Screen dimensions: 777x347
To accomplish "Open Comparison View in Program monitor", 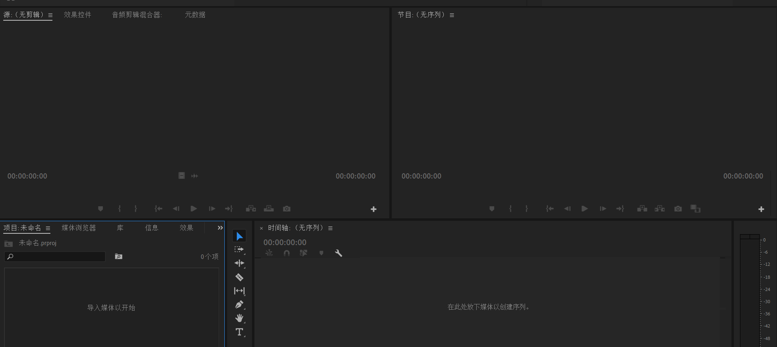I will coord(695,209).
